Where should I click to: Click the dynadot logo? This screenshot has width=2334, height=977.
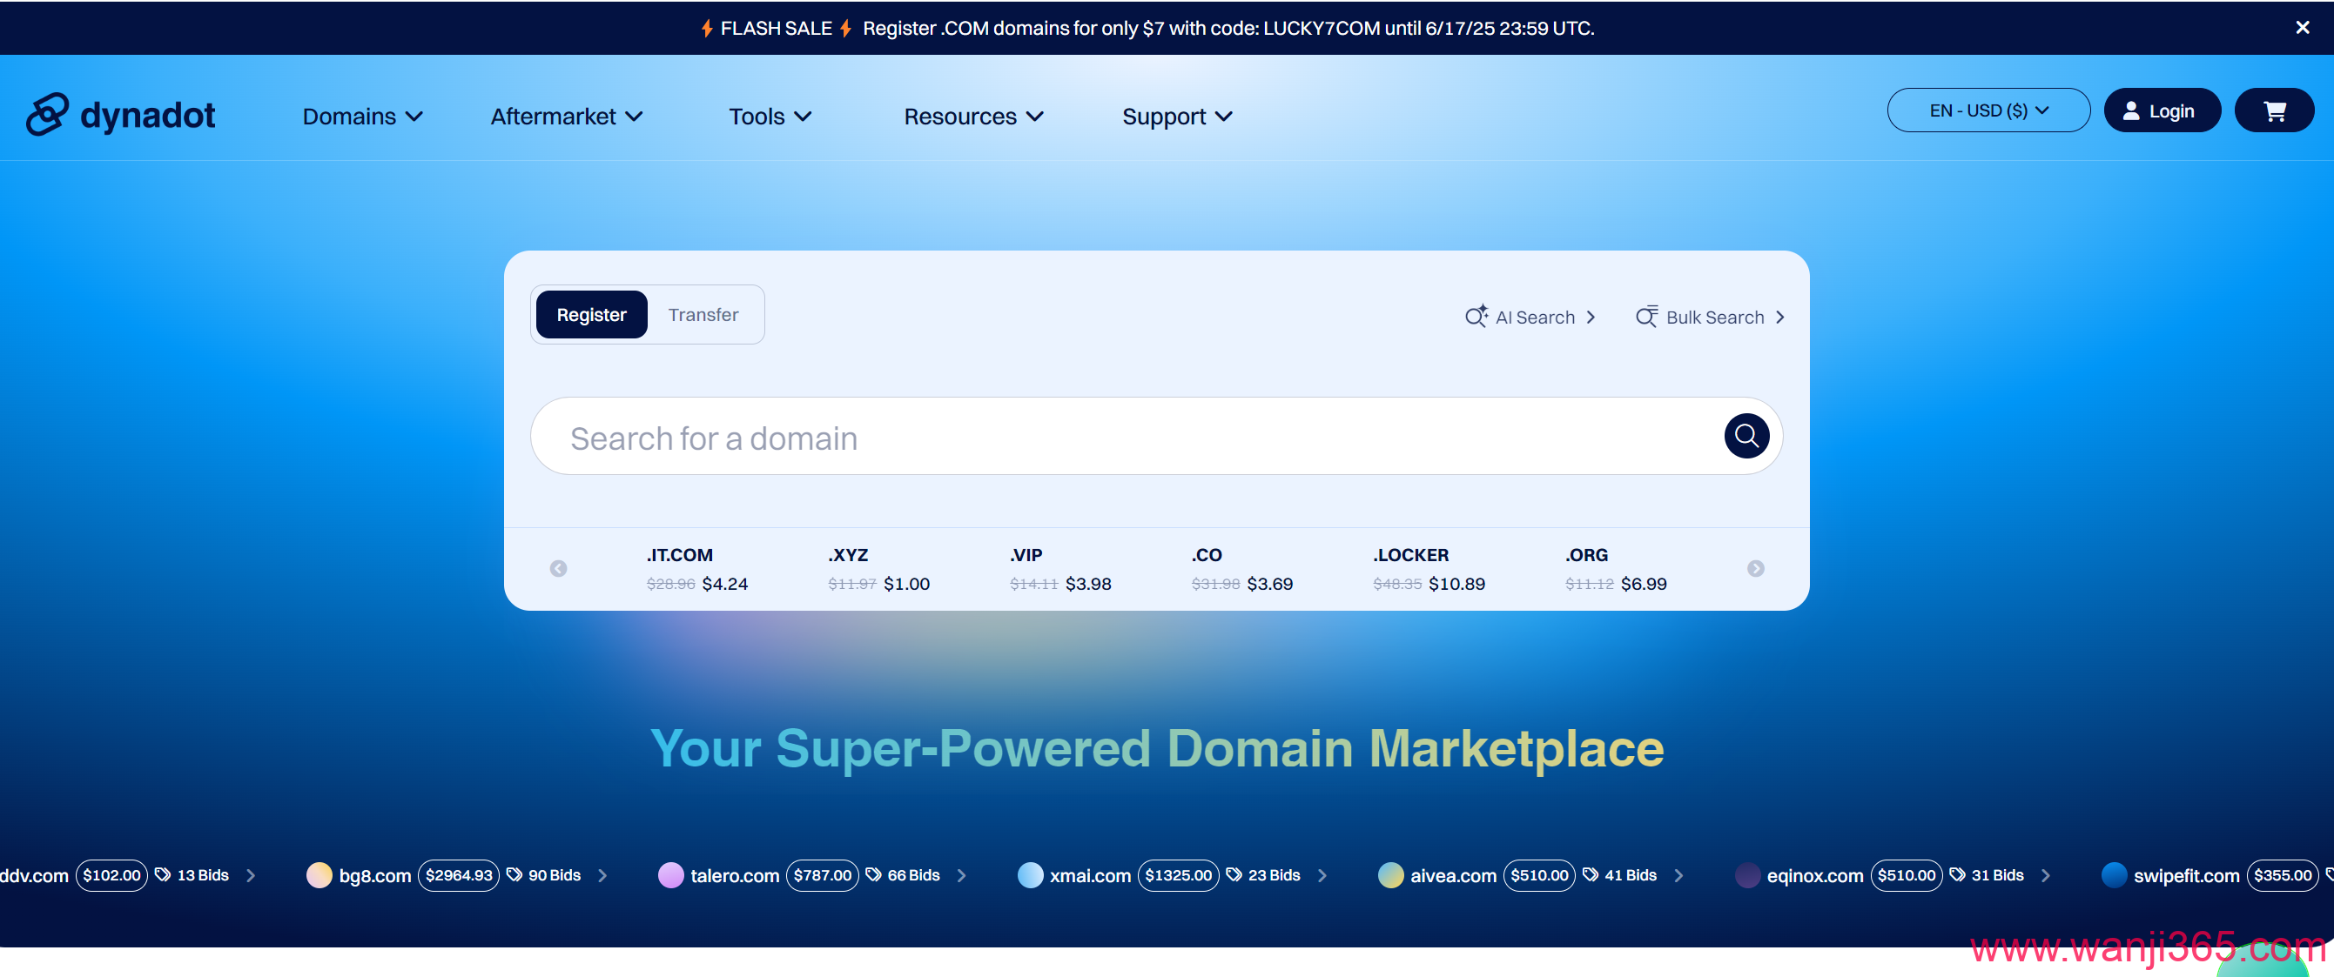tap(120, 115)
